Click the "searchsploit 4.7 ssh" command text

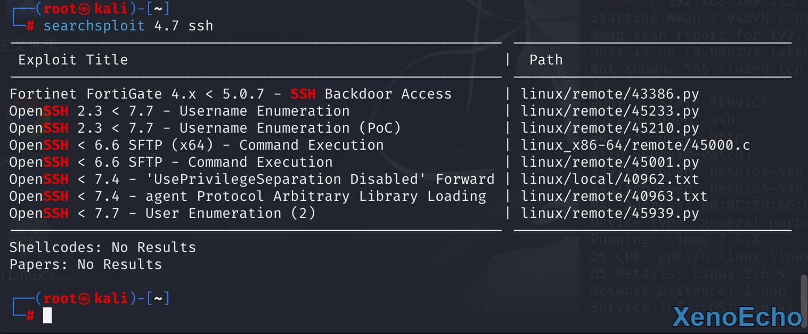[x=128, y=26]
